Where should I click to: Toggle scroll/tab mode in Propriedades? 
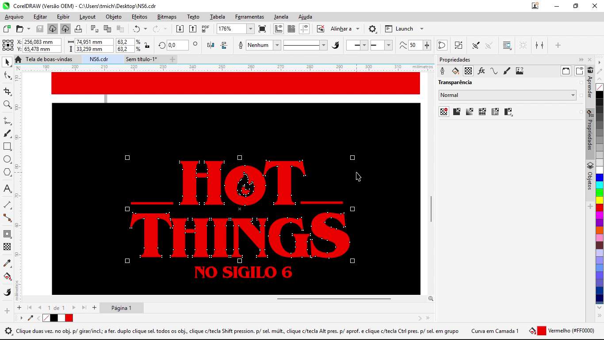pyautogui.click(x=566, y=71)
